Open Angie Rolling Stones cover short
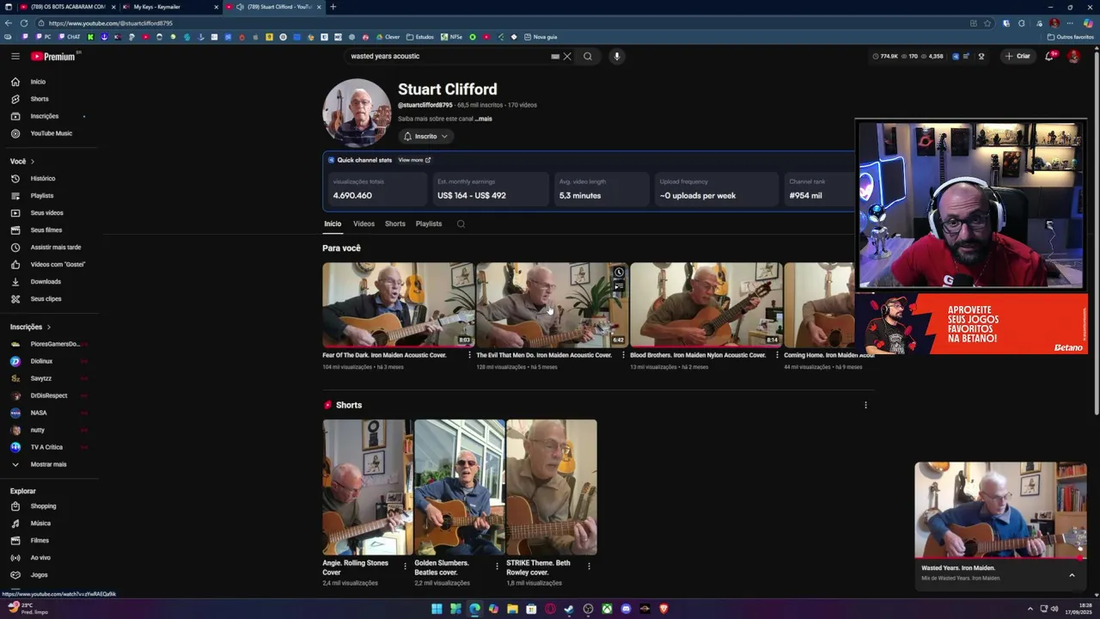Screen dimensions: 1100x619 [367, 487]
